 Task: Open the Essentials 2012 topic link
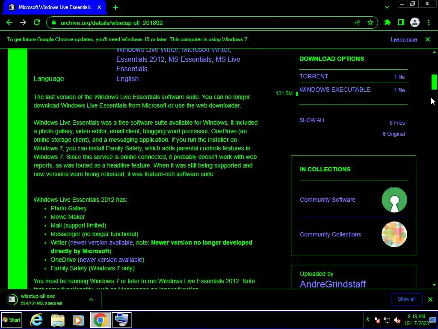(140, 59)
